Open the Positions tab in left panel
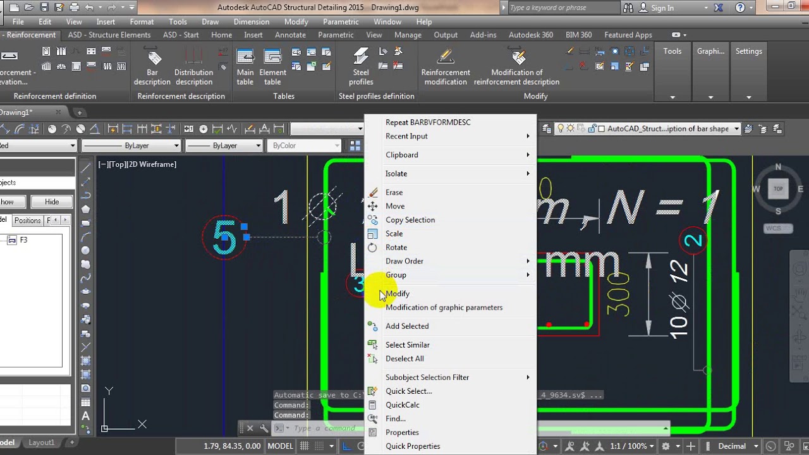The height and width of the screenshot is (455, 809). [x=27, y=221]
